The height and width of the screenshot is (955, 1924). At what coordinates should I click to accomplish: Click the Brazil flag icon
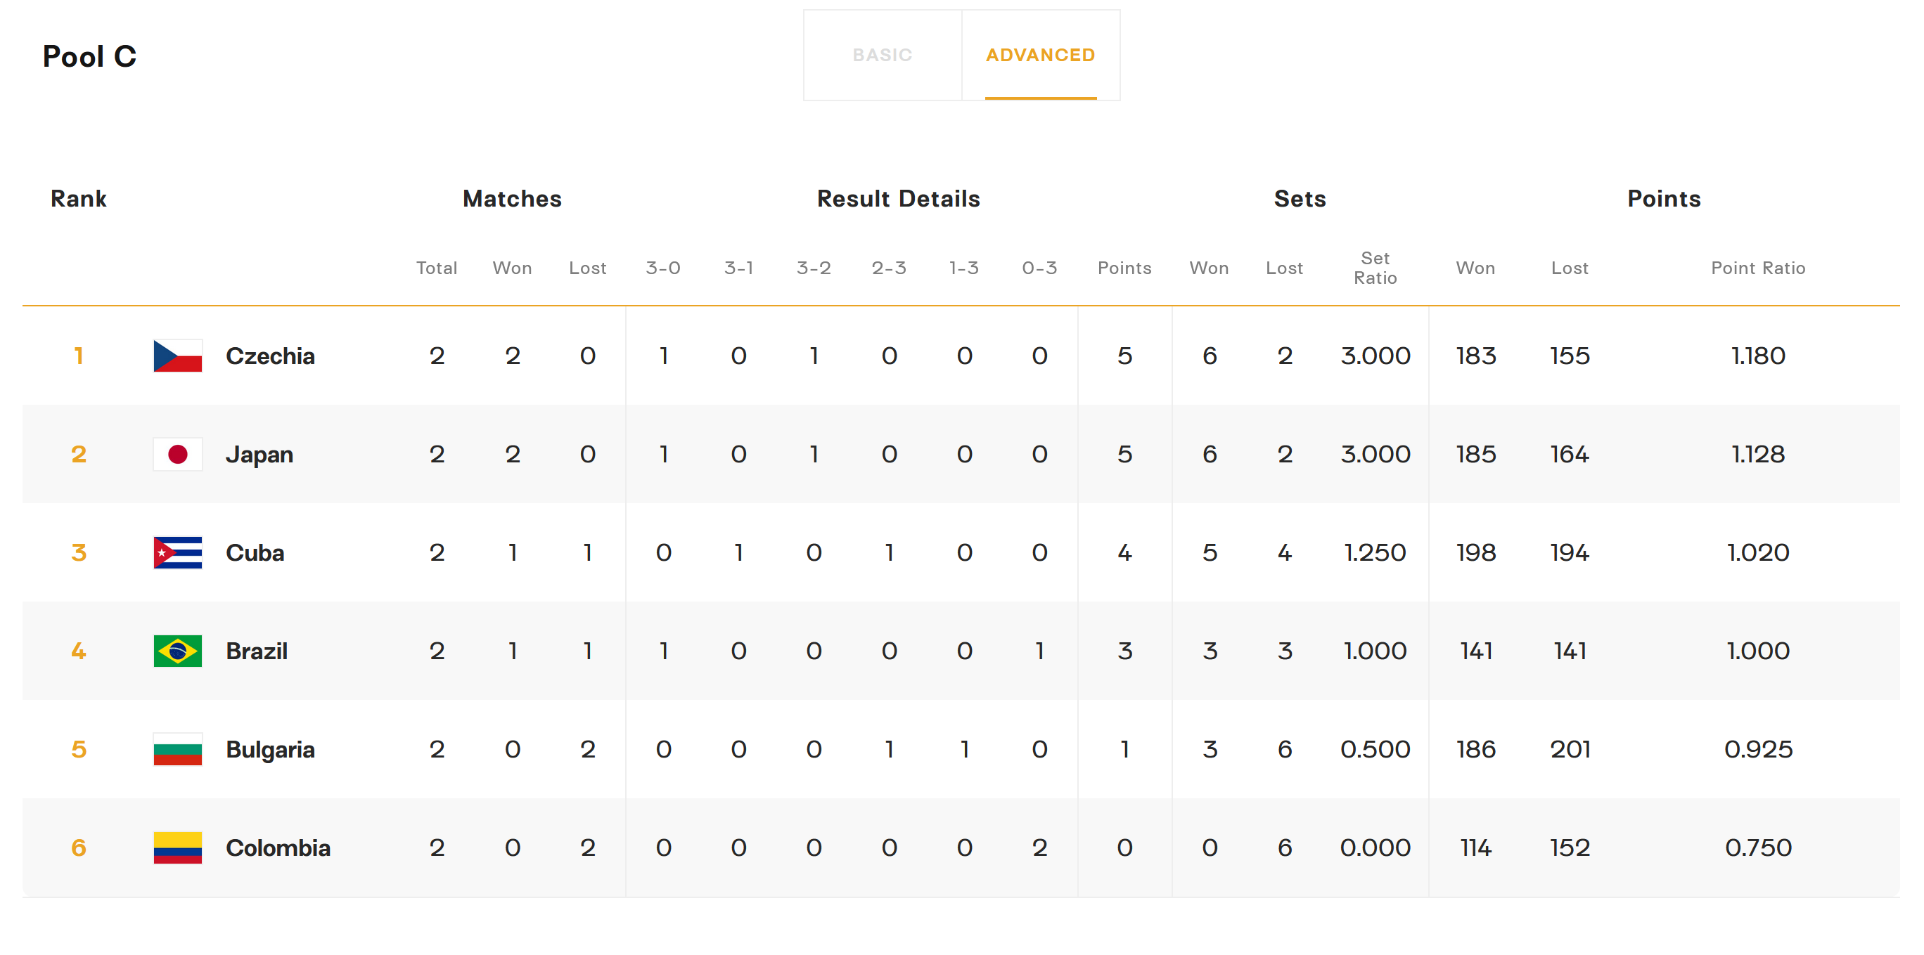[x=178, y=651]
